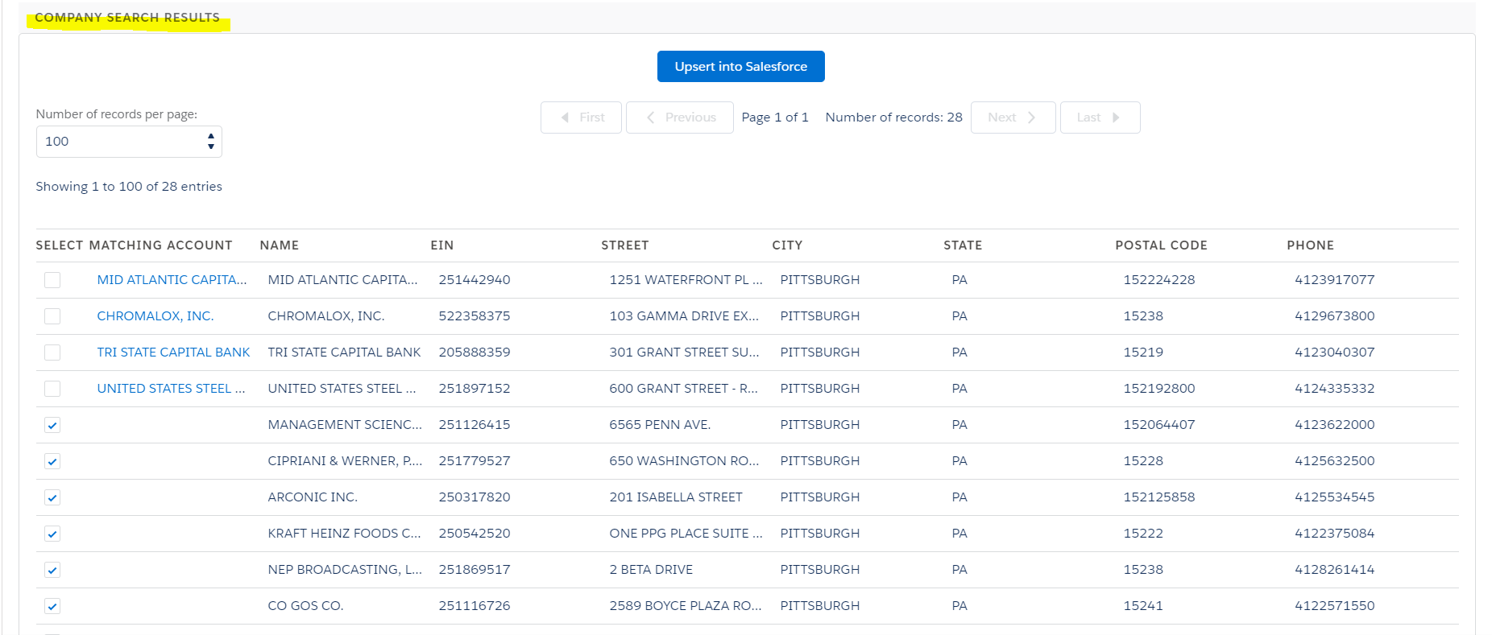
Task: Click street 2589 BOYCE PLAZA RO...
Action: pyautogui.click(x=685, y=606)
